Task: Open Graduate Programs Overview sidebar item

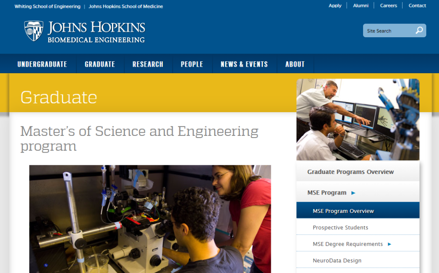Action: pos(358,172)
